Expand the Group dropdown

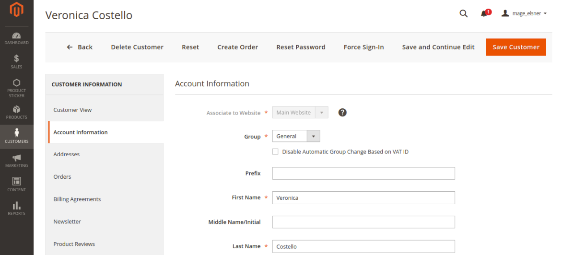coord(296,136)
